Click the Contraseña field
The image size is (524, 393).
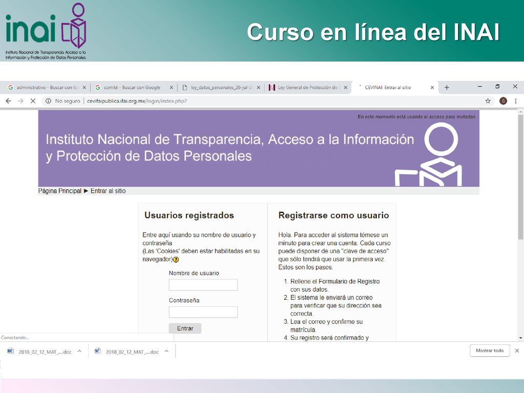coord(203,312)
